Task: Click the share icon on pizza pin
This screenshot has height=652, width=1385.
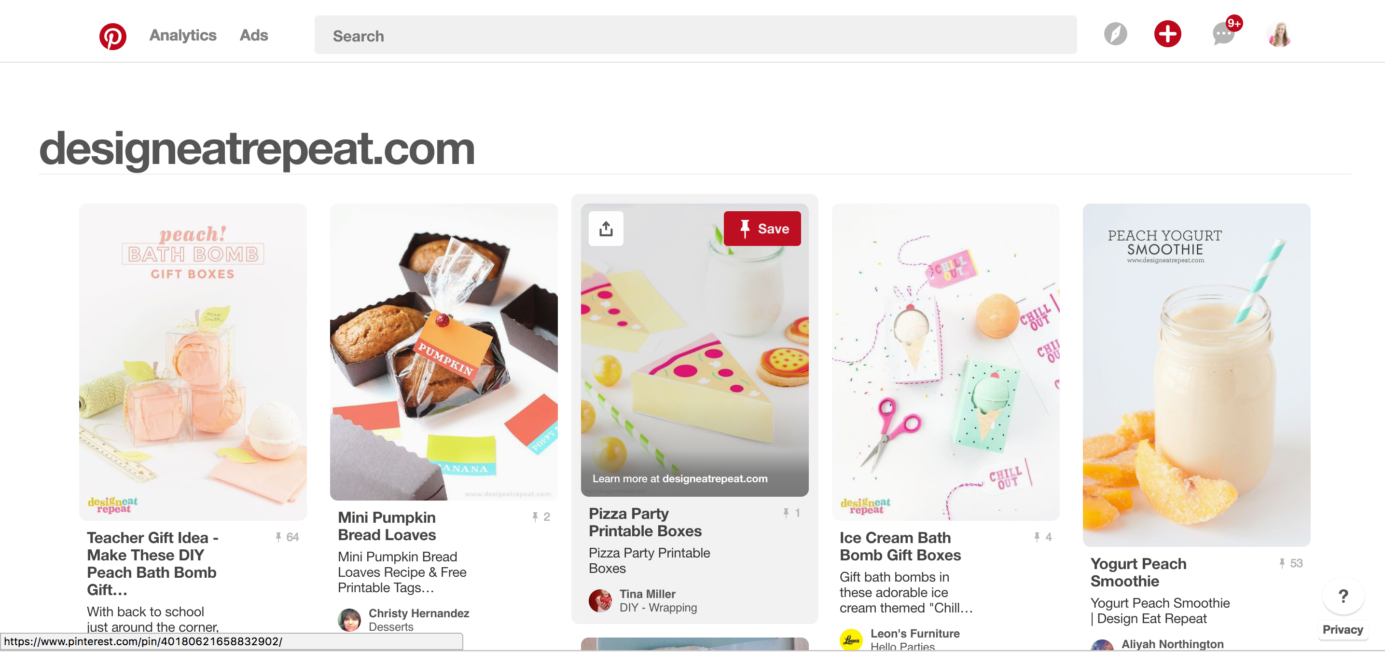Action: coord(606,229)
